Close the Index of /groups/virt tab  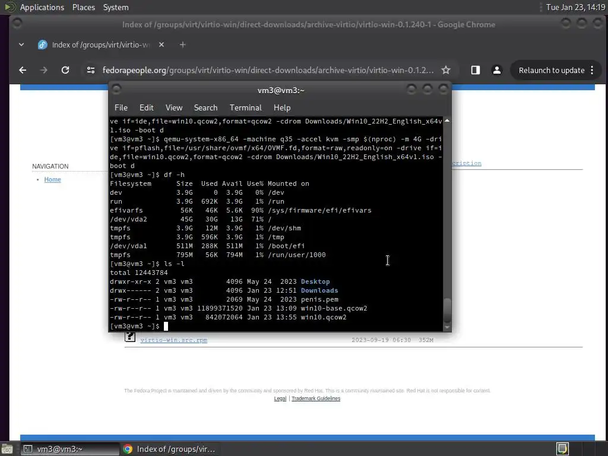[x=161, y=45]
